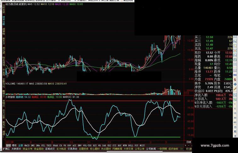238x153 pixels.
Task: Click the 分时走势 sidebar tab
Action: 4,9
